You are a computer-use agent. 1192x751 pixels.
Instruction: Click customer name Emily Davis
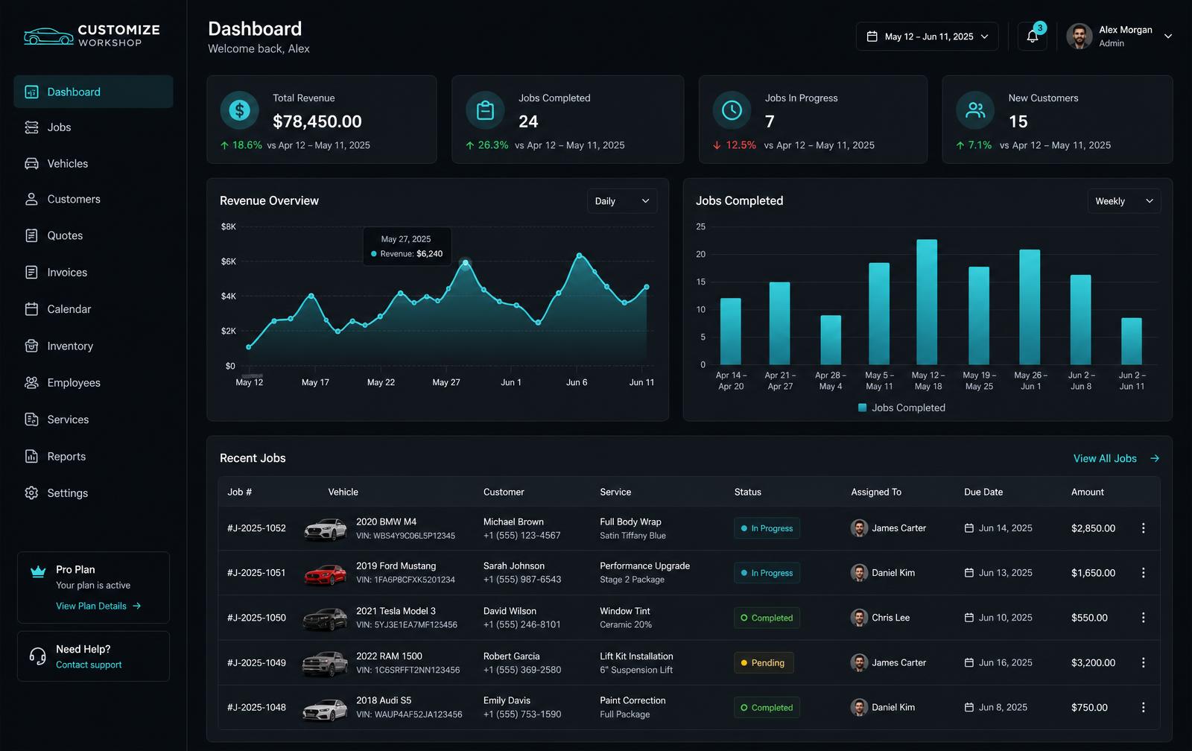[507, 700]
